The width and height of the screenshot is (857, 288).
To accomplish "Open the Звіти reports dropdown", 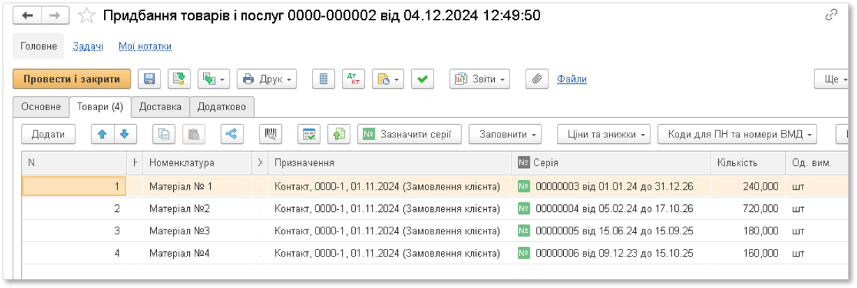I will pyautogui.click(x=479, y=79).
